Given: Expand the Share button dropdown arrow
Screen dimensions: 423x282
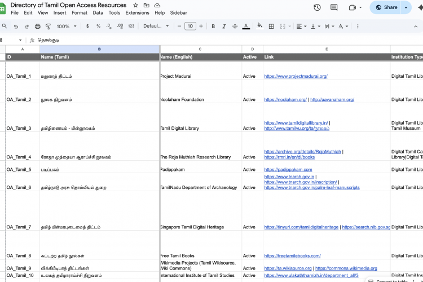Looking at the screenshot, I should (x=406, y=7).
